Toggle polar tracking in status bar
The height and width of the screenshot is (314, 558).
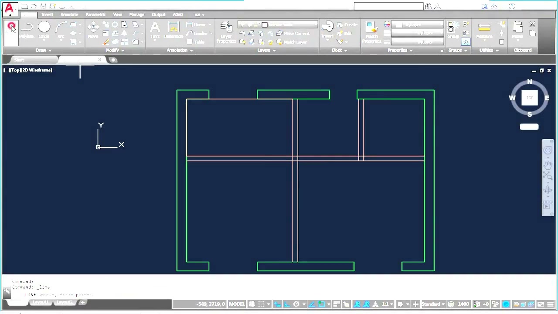click(296, 304)
